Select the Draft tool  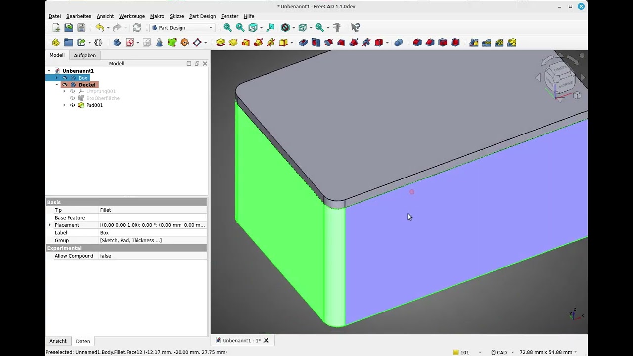(x=443, y=43)
